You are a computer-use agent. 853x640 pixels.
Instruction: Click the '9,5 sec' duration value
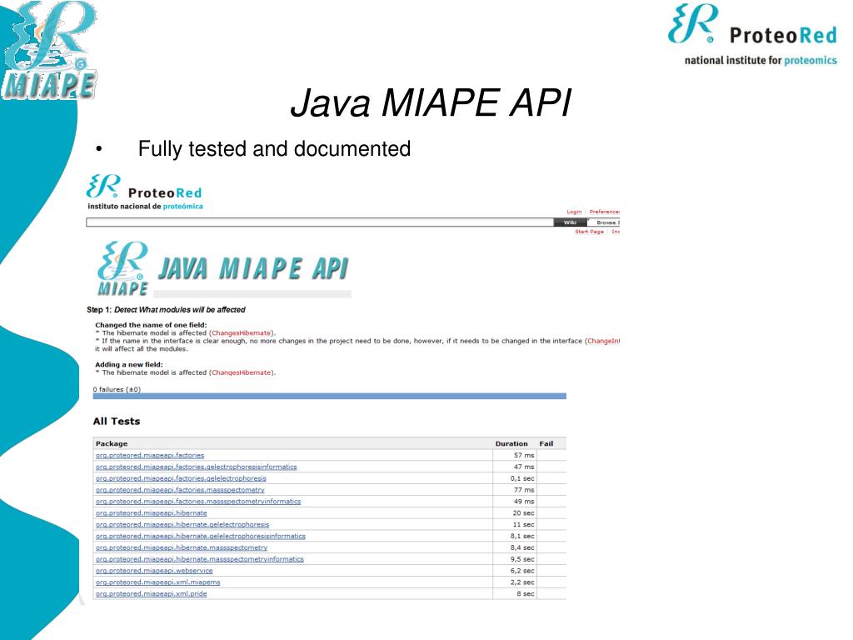(x=522, y=559)
